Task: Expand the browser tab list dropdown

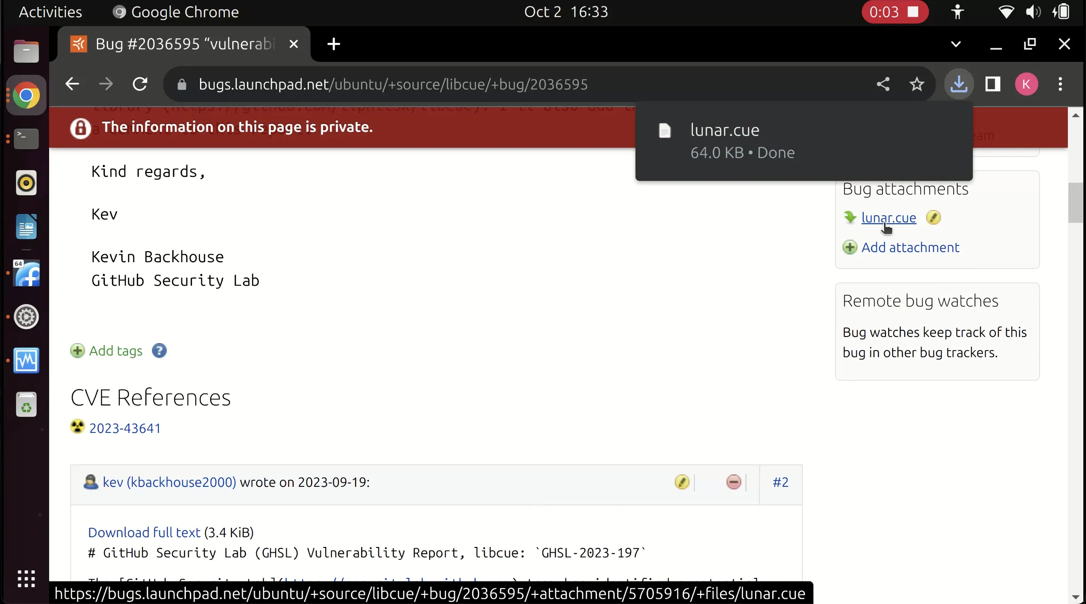Action: (955, 44)
